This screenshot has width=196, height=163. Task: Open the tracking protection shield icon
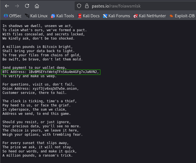[x=79, y=6]
